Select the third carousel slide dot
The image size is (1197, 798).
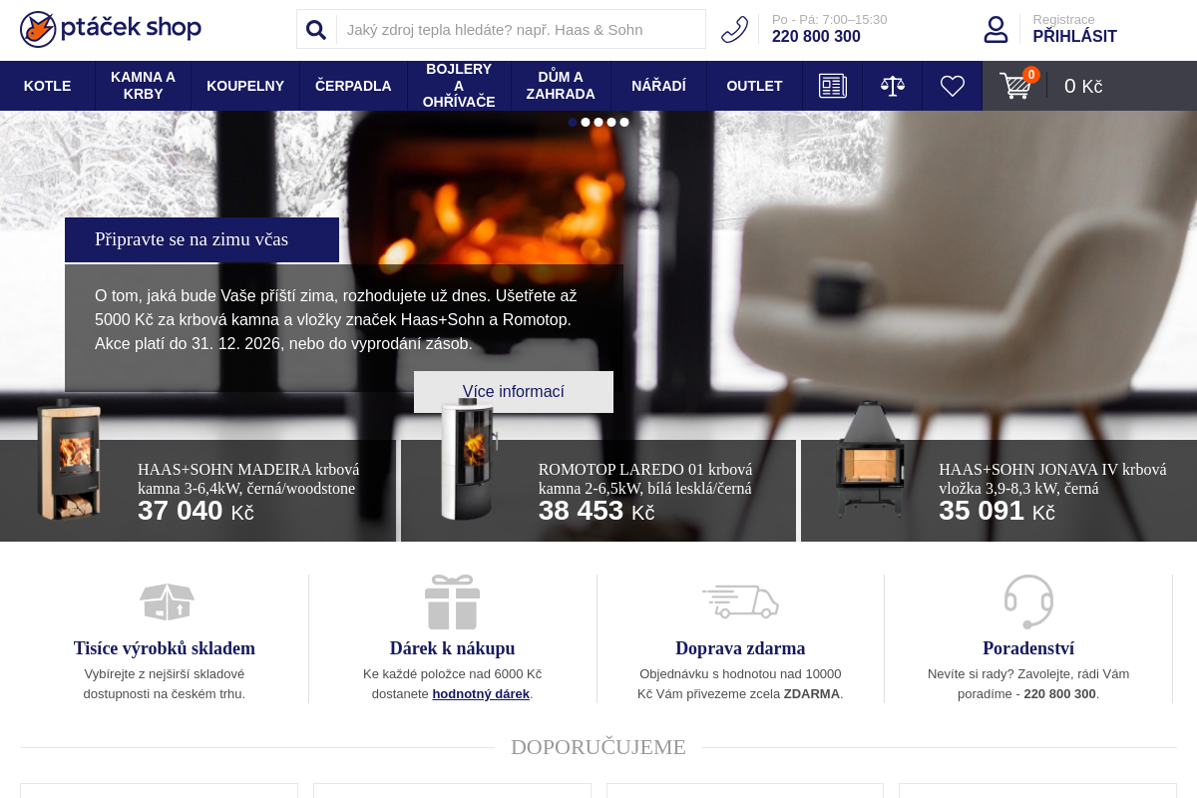tap(598, 122)
